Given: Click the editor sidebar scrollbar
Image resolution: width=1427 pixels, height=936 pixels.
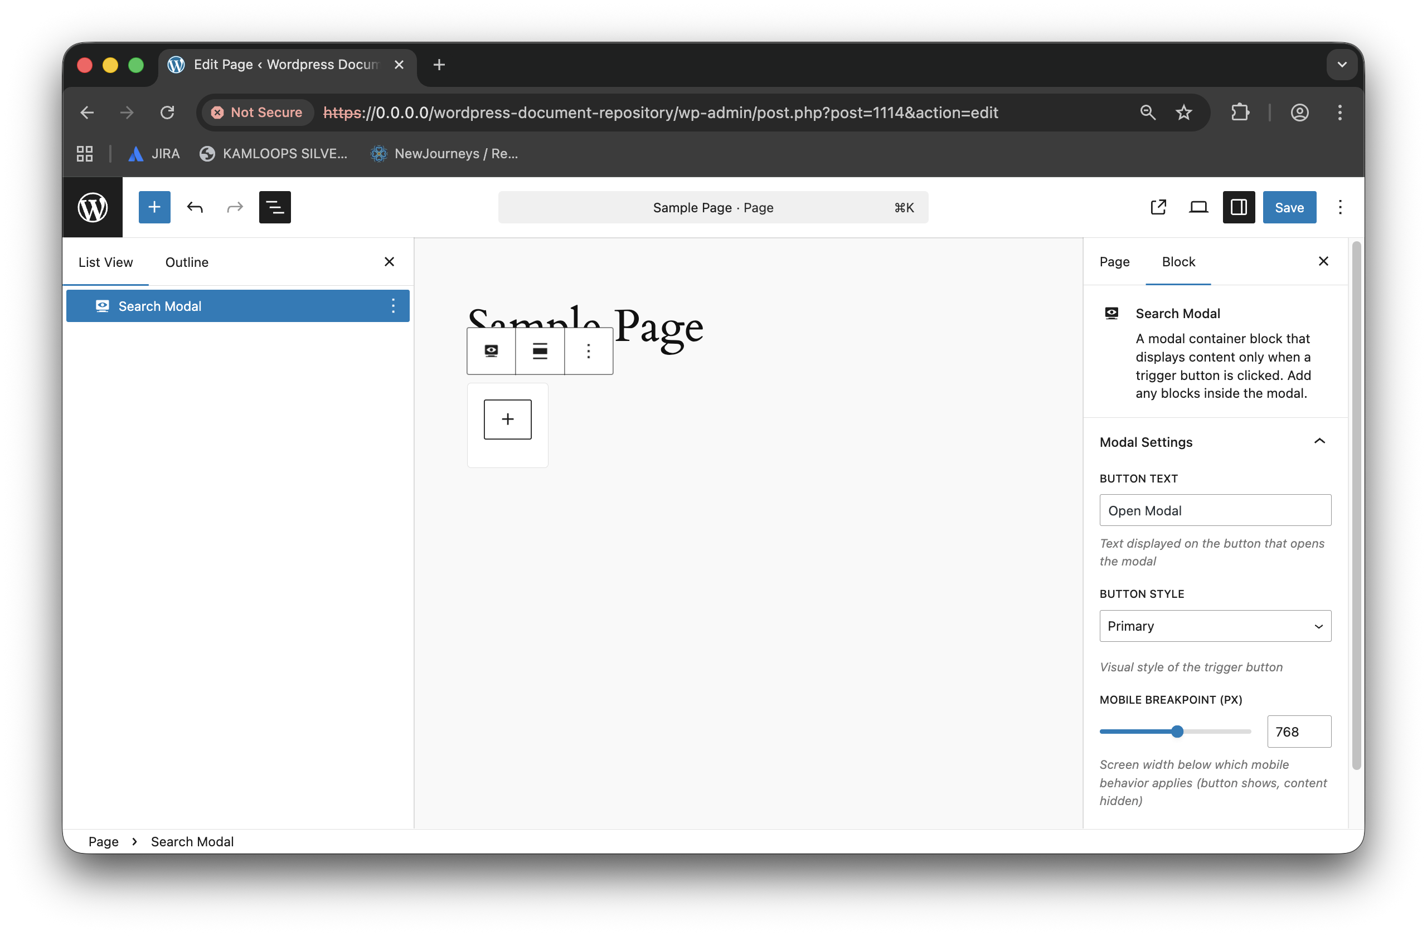Looking at the screenshot, I should [x=1356, y=505].
